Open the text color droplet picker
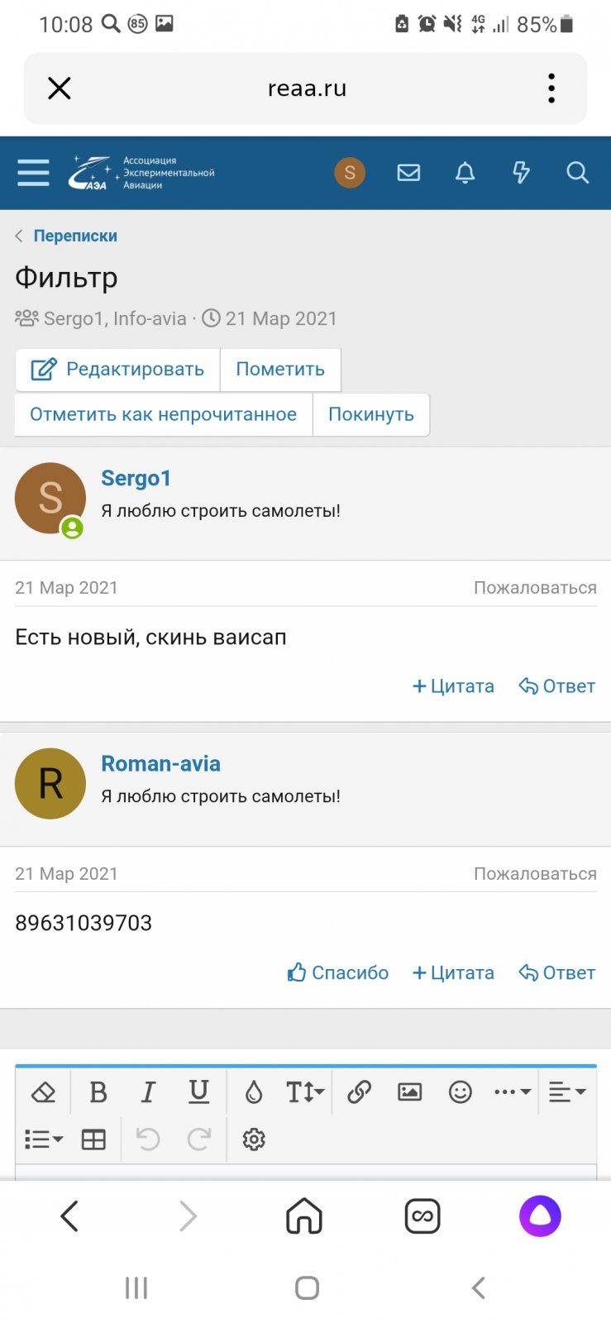 253,1091
